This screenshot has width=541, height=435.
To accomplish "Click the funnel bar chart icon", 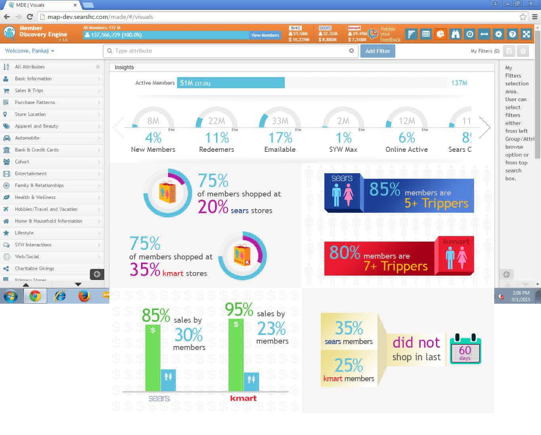I will click(x=411, y=34).
